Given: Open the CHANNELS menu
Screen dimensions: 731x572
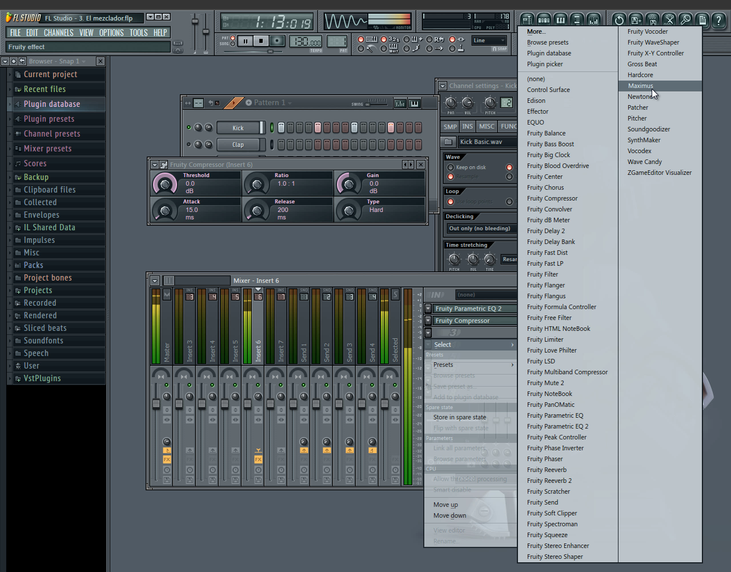Looking at the screenshot, I should point(58,33).
